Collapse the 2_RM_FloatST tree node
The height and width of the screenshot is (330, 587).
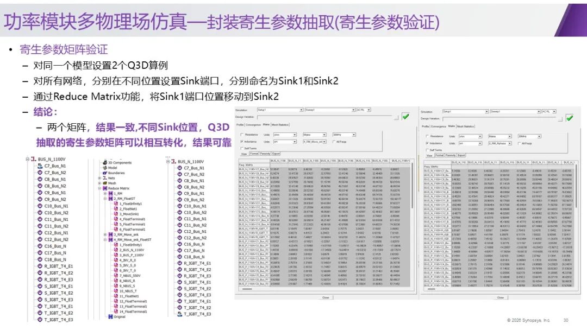click(x=105, y=199)
